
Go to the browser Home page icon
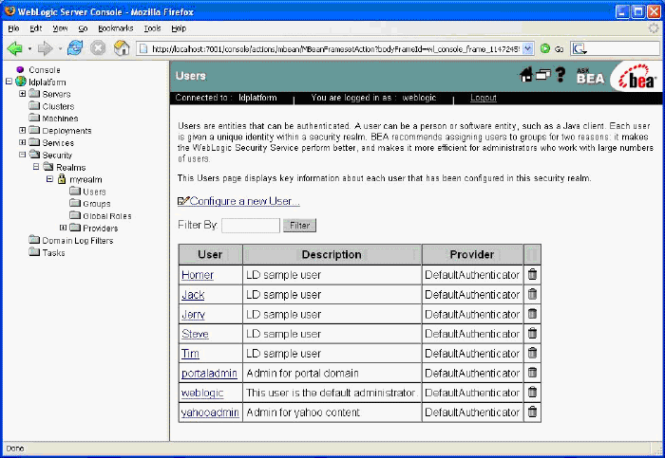click(122, 47)
